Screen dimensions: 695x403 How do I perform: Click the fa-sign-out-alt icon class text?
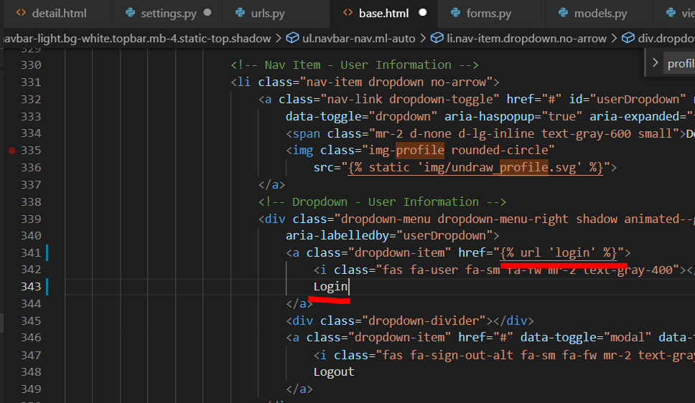click(x=462, y=355)
